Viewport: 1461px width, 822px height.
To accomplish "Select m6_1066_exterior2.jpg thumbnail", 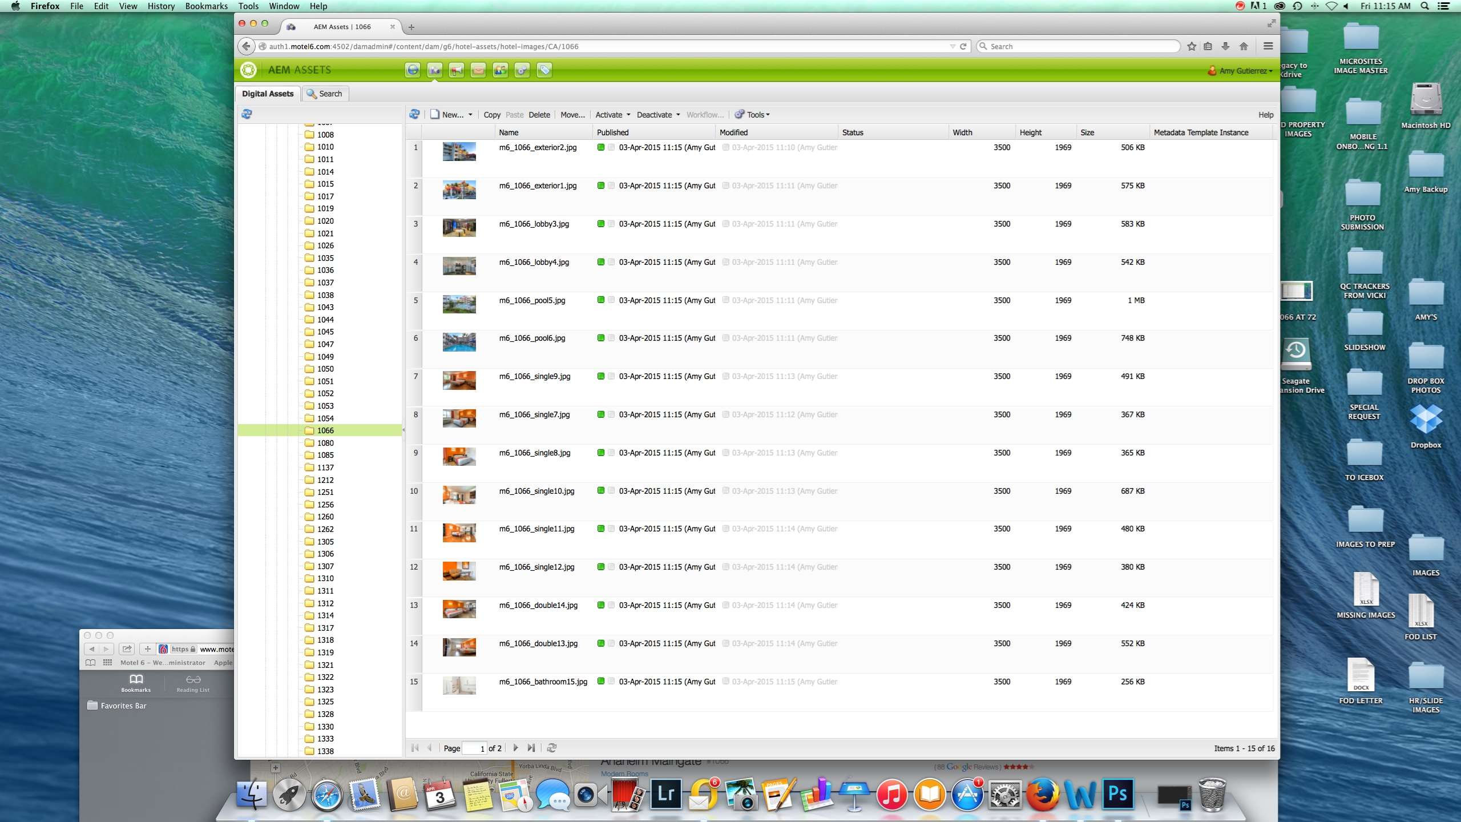I will (x=459, y=151).
